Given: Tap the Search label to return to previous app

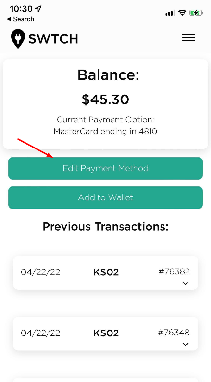Looking at the screenshot, I should point(24,19).
